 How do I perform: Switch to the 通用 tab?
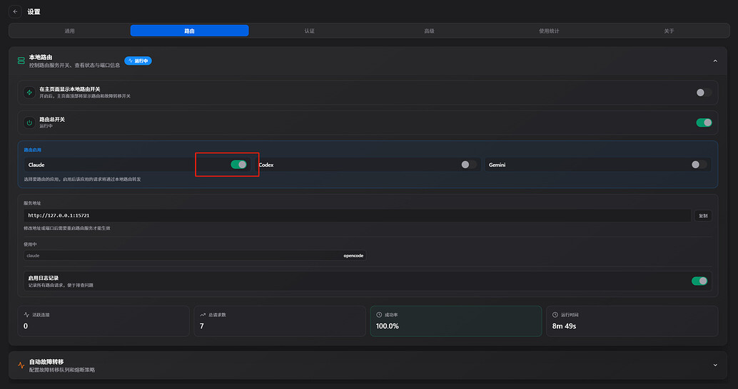70,31
